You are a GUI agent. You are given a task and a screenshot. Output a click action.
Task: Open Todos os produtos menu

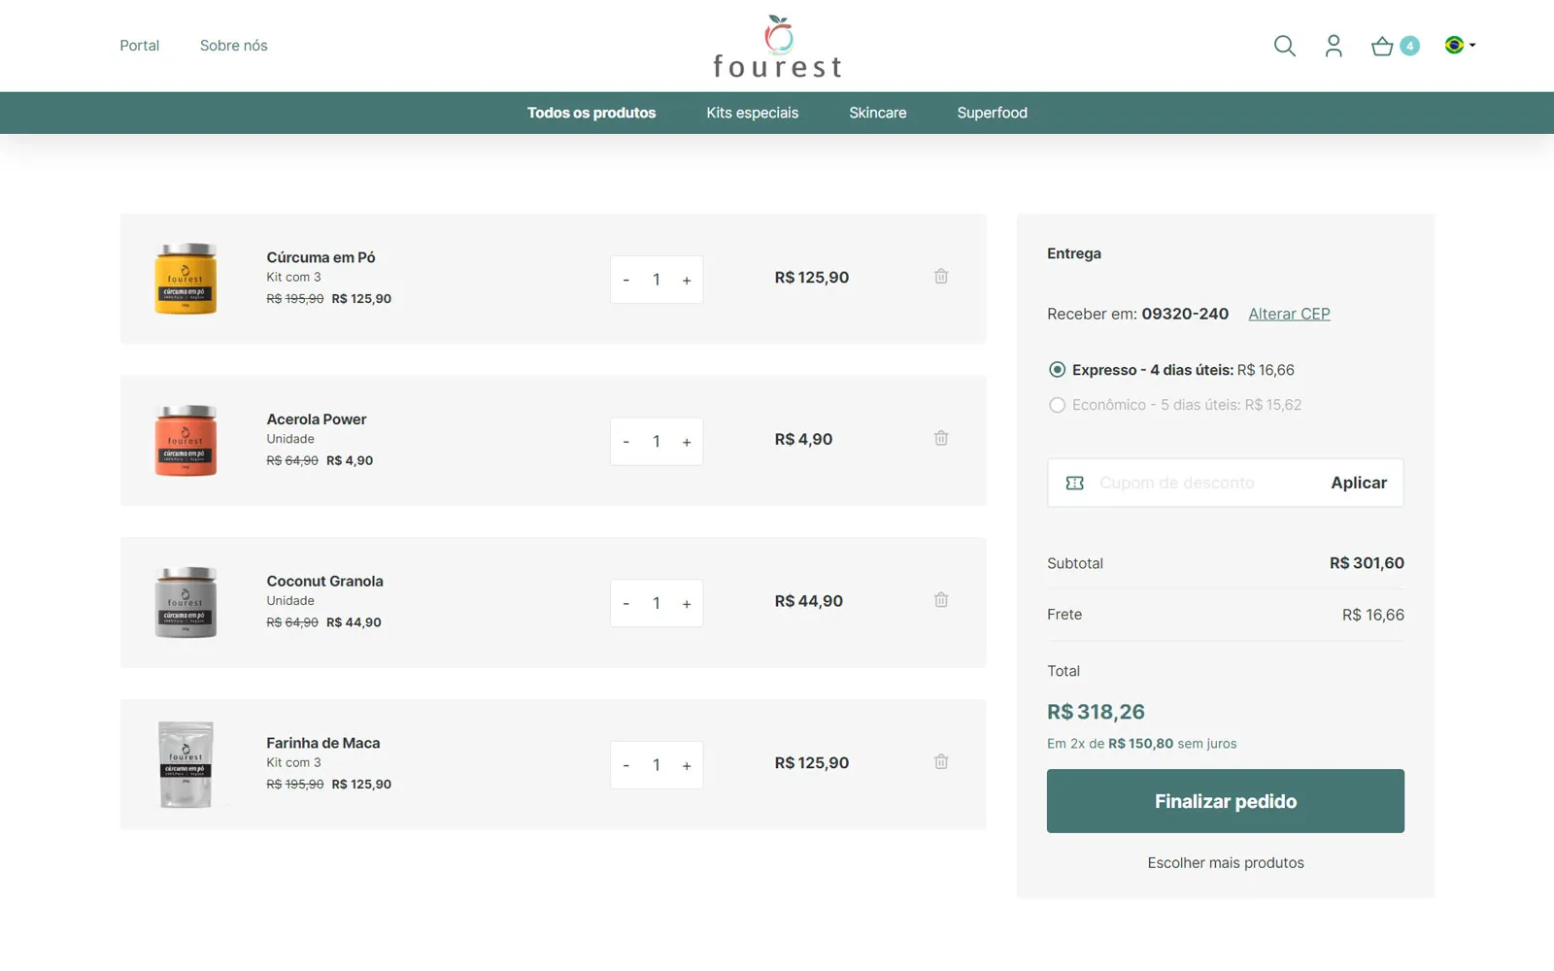591,113
